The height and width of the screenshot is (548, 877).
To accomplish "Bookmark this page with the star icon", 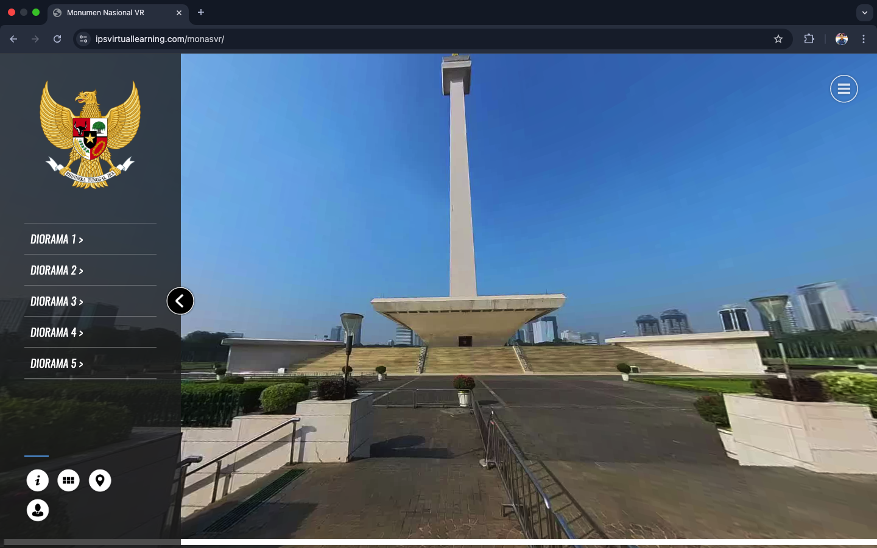I will 778,39.
